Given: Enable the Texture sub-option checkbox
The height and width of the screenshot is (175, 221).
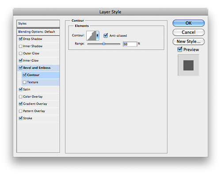Looking at the screenshot, I should (x=24, y=82).
